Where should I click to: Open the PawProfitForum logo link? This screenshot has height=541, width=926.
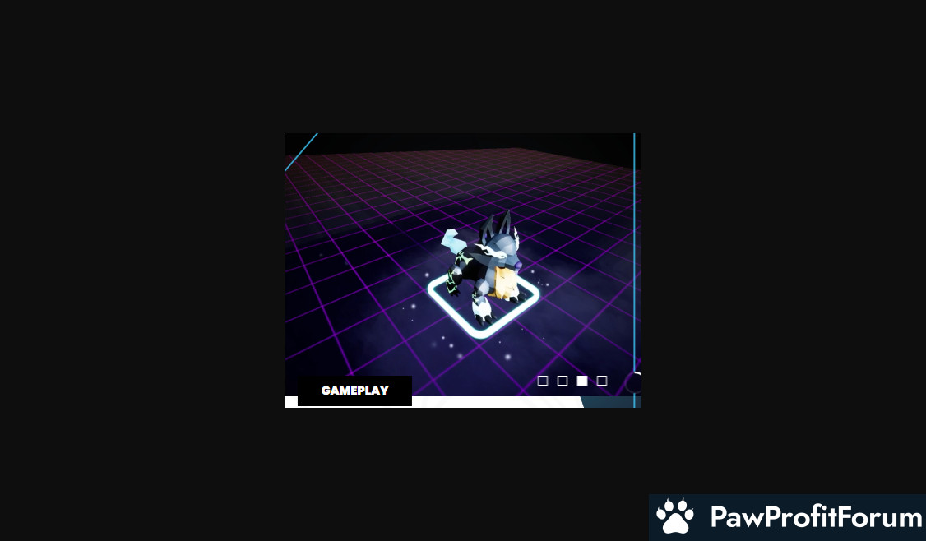pyautogui.click(x=788, y=517)
